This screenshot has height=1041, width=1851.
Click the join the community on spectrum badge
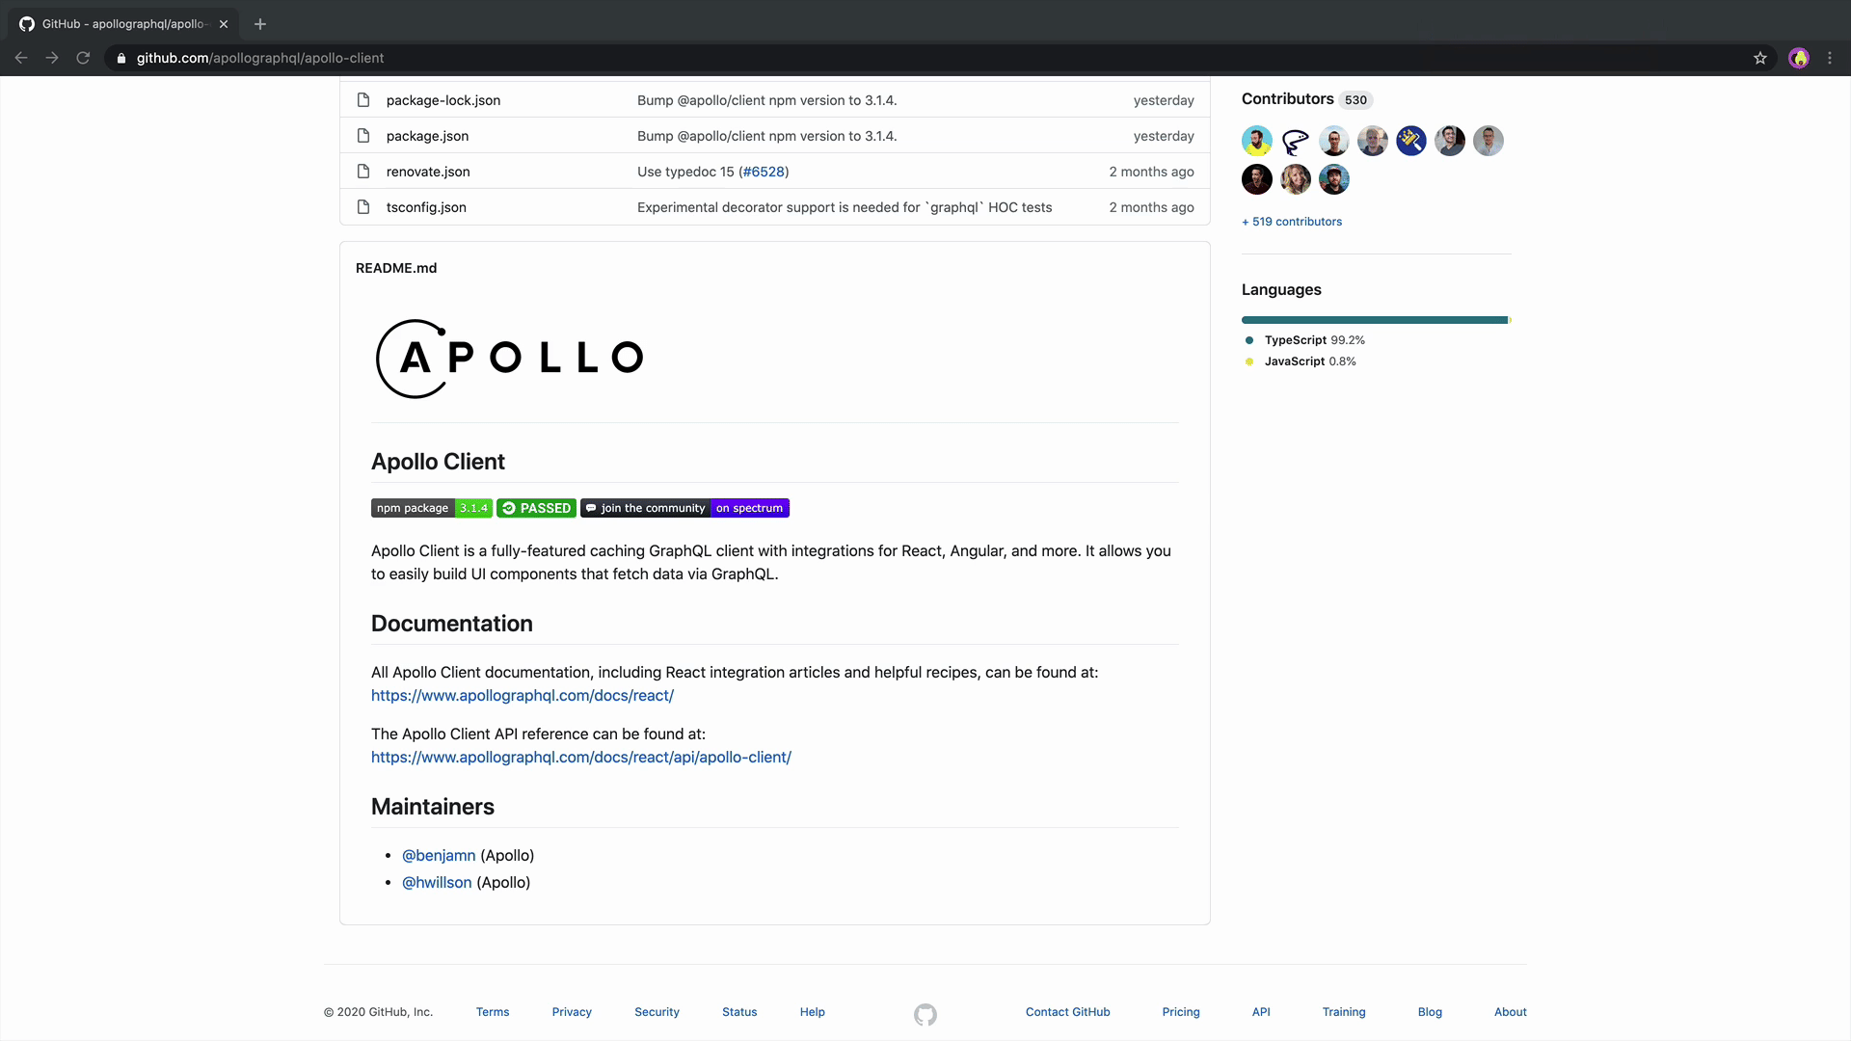684,508
